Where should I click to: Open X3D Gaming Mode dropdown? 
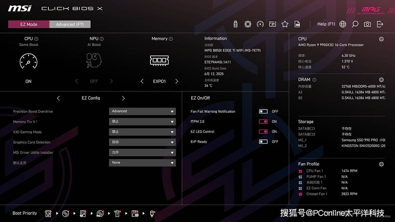pyautogui.click(x=142, y=132)
